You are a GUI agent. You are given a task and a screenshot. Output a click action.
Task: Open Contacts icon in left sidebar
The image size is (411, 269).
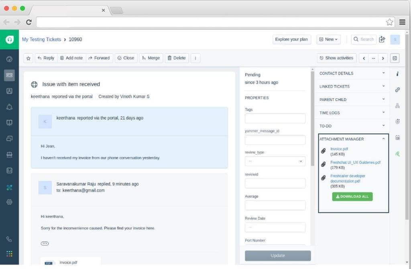tap(10, 91)
